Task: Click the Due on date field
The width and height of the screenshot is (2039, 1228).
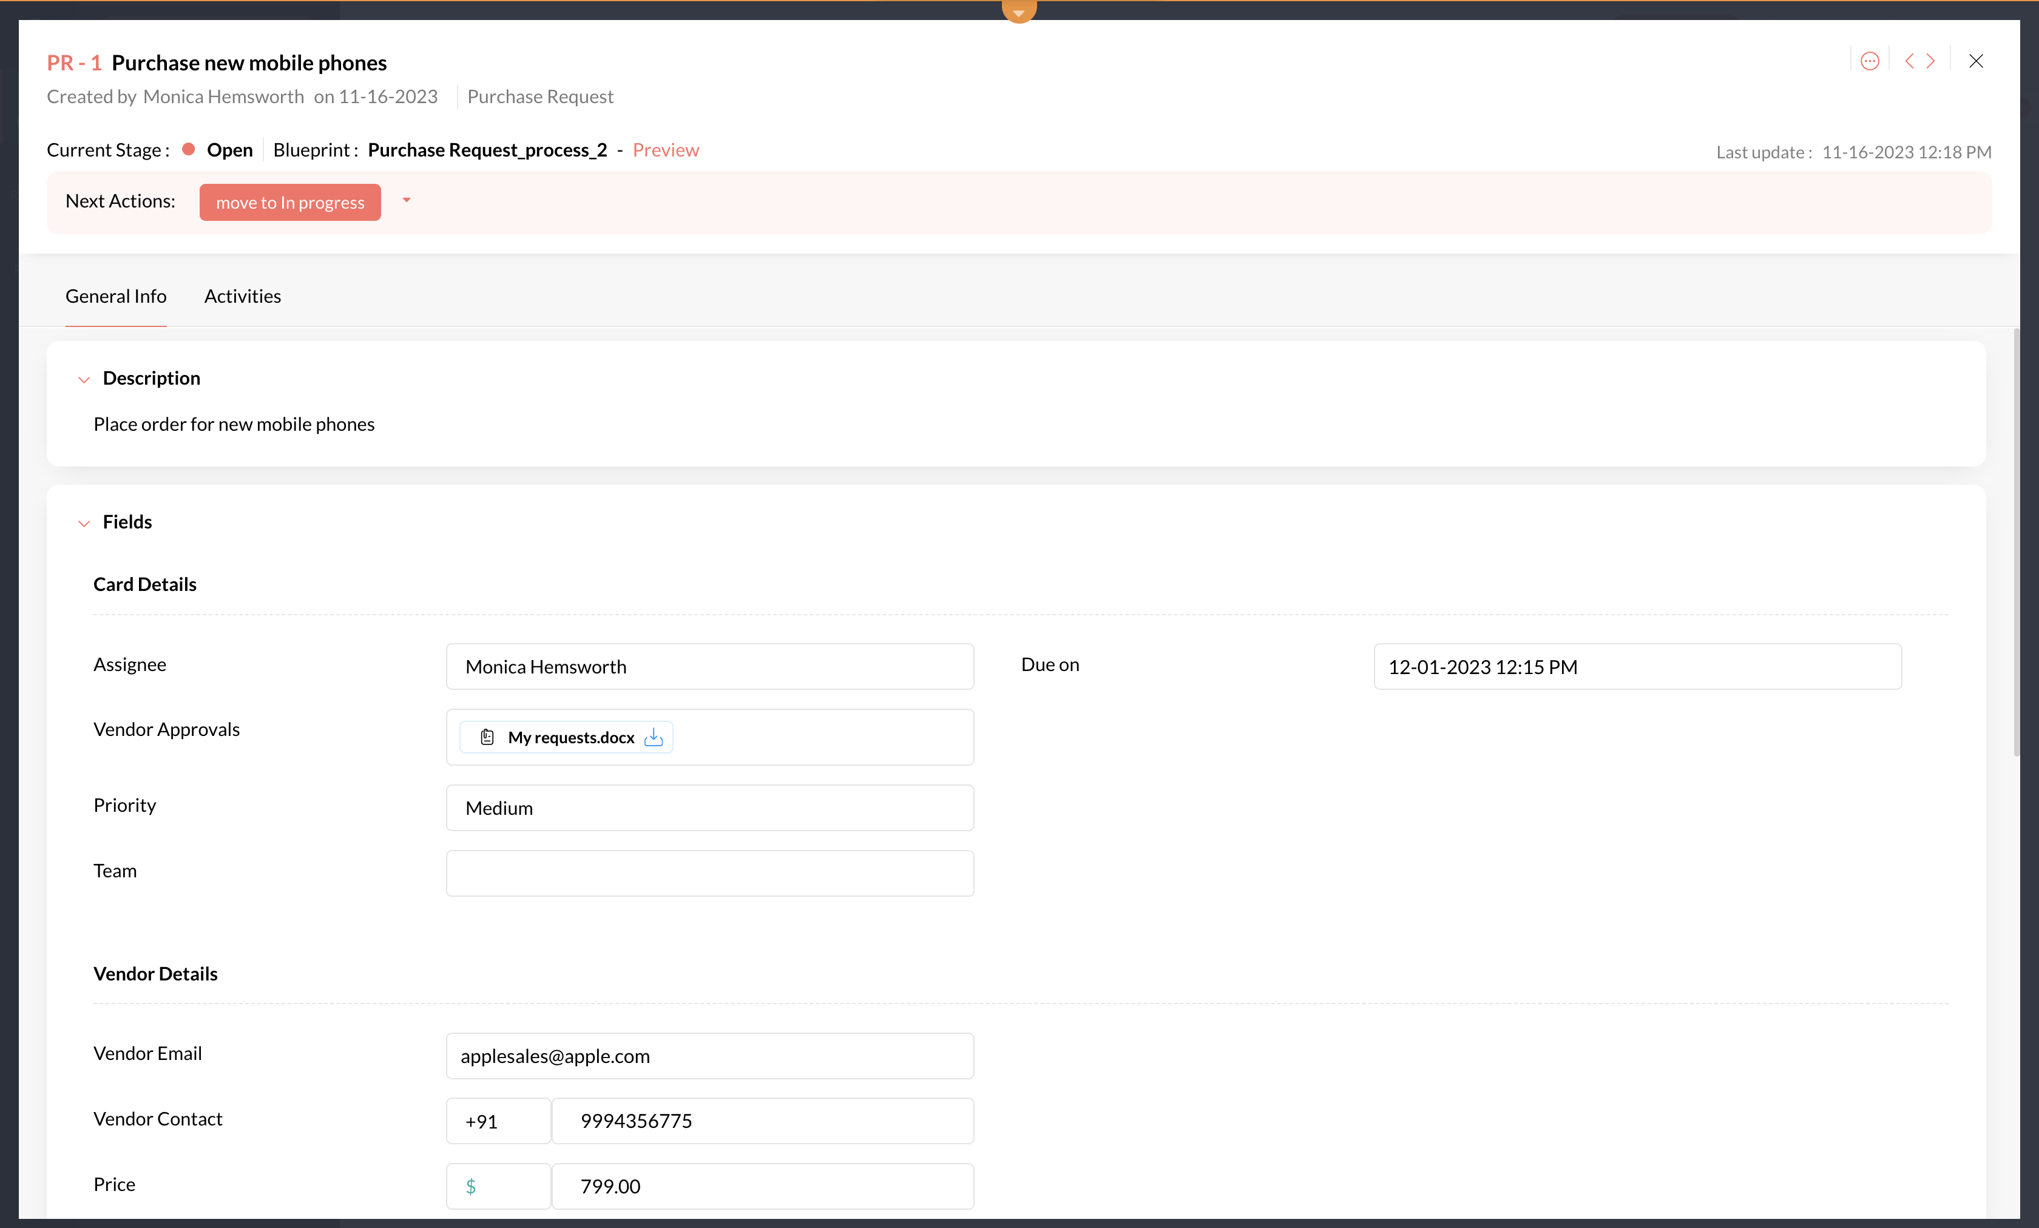Action: (1637, 666)
